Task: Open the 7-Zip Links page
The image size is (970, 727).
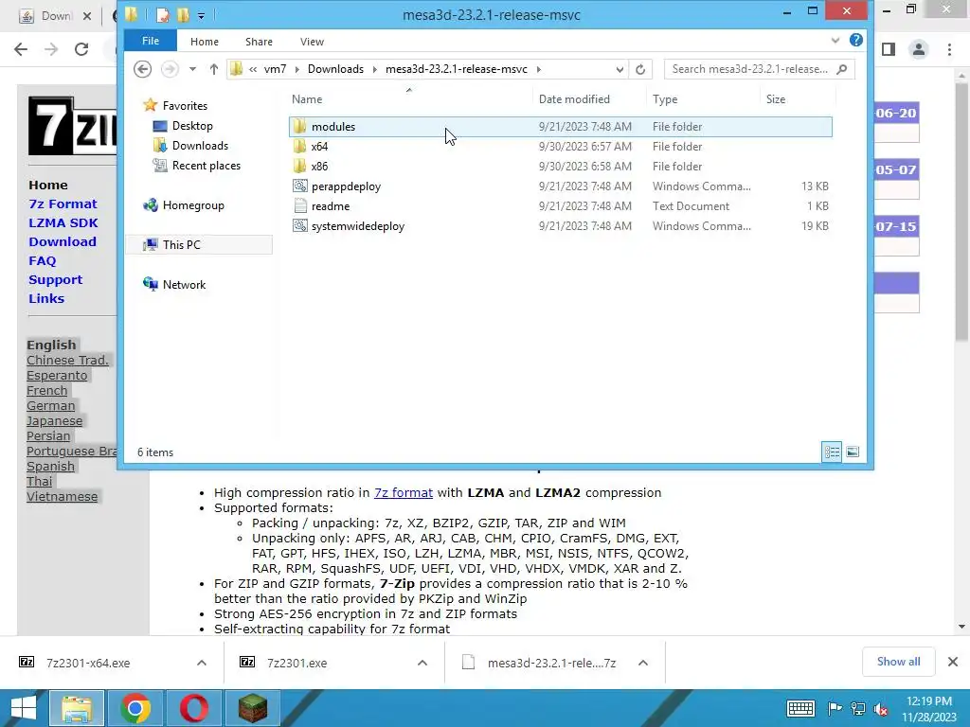Action: 46,298
